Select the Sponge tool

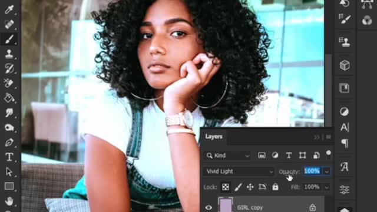(x=9, y=127)
